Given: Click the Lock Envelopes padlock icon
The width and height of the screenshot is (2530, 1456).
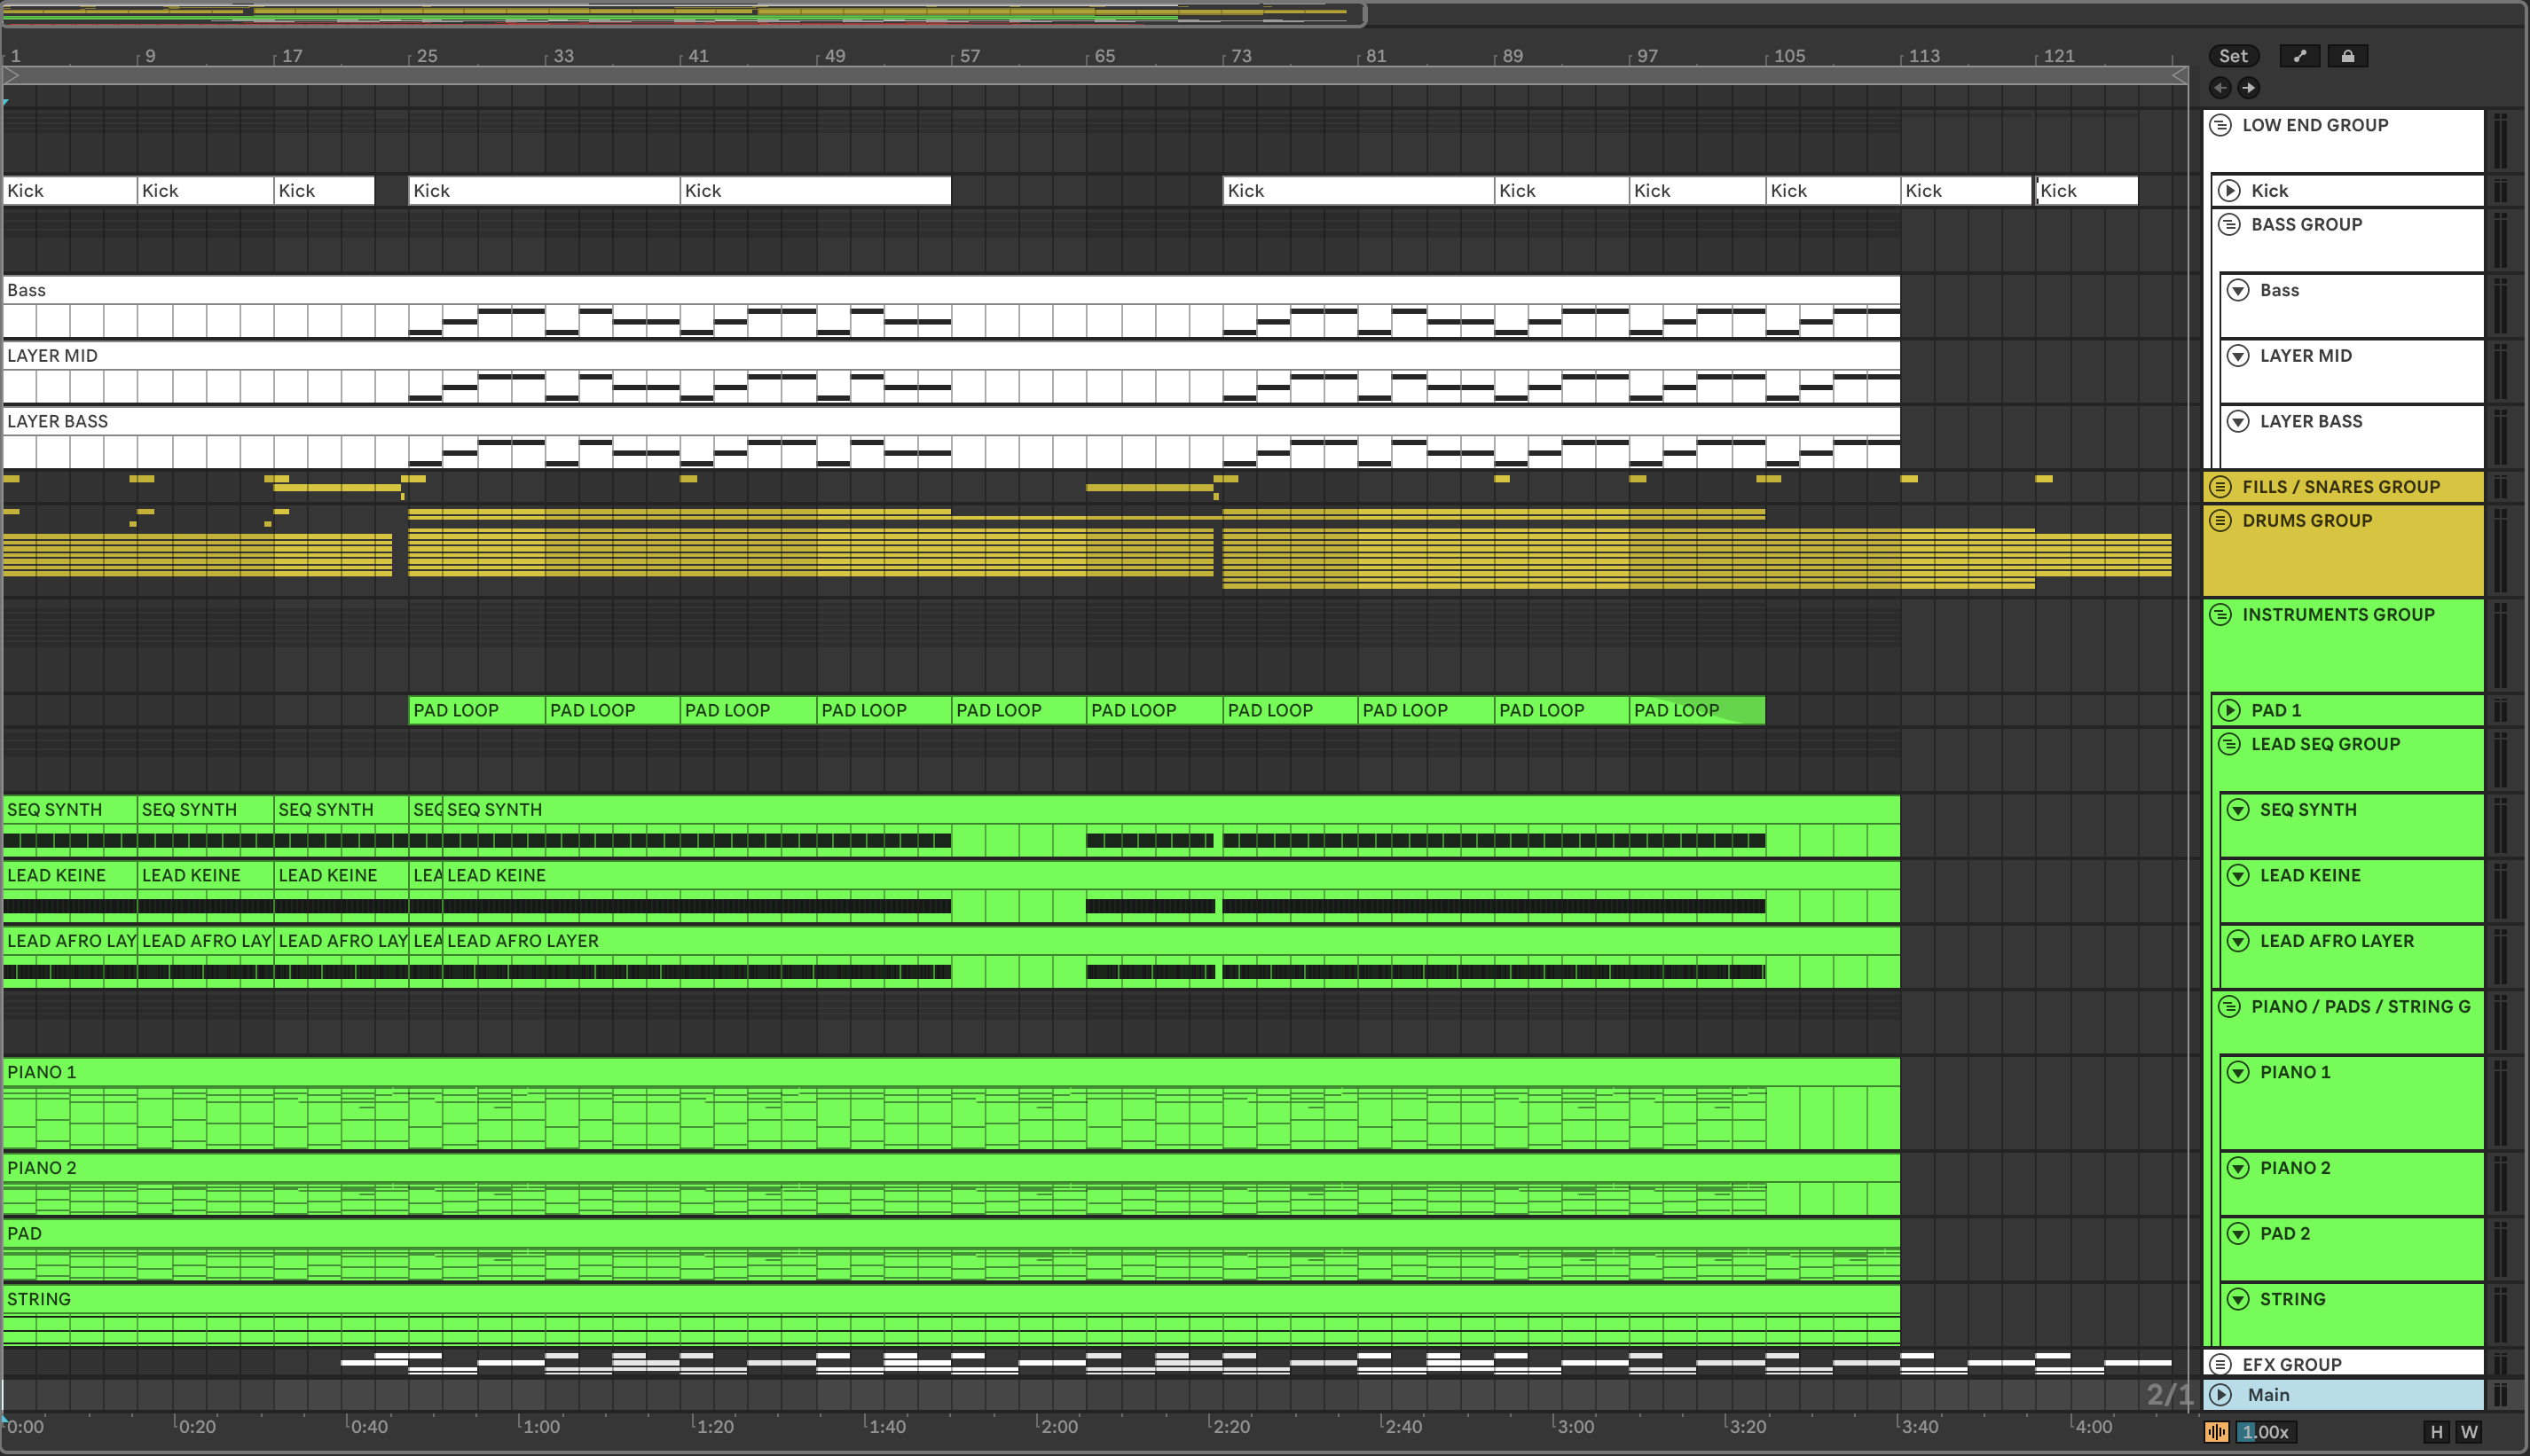Looking at the screenshot, I should coord(2347,56).
